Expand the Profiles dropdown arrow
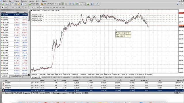Viewport: 184px width, 103px height. tap(9, 4)
